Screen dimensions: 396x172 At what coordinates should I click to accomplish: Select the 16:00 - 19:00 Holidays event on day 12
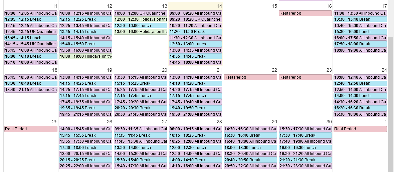[85, 56]
